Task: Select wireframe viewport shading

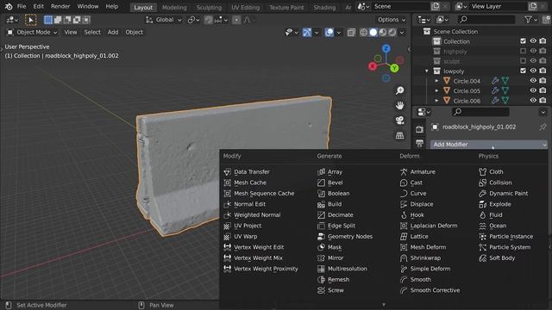Action: [364, 33]
